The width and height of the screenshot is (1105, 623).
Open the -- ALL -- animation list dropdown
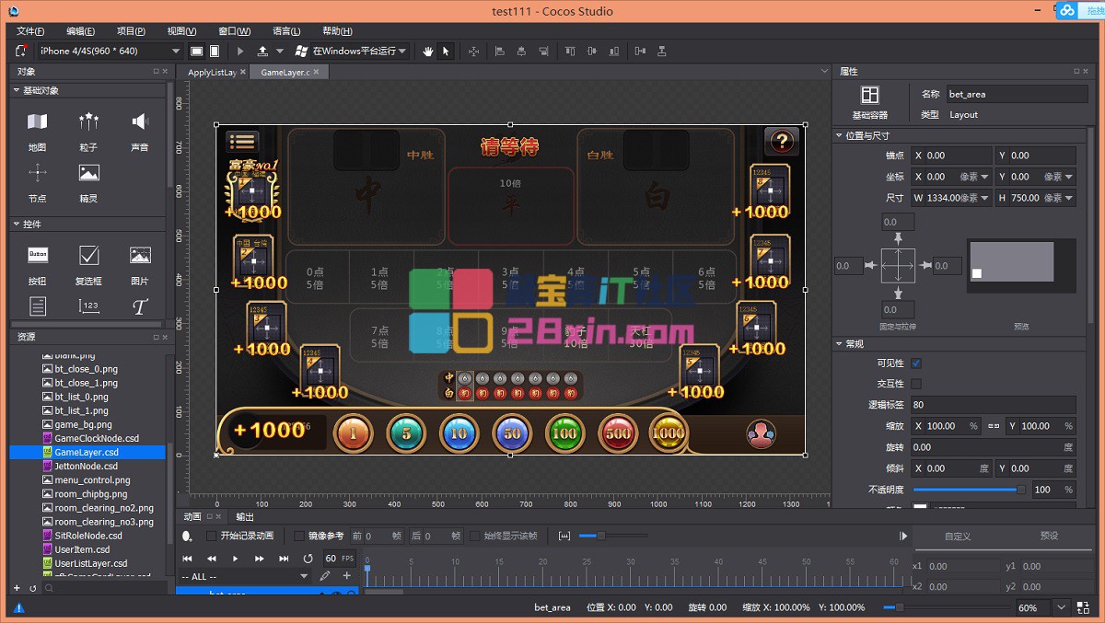point(244,576)
